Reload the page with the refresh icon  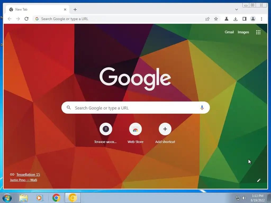click(26, 19)
